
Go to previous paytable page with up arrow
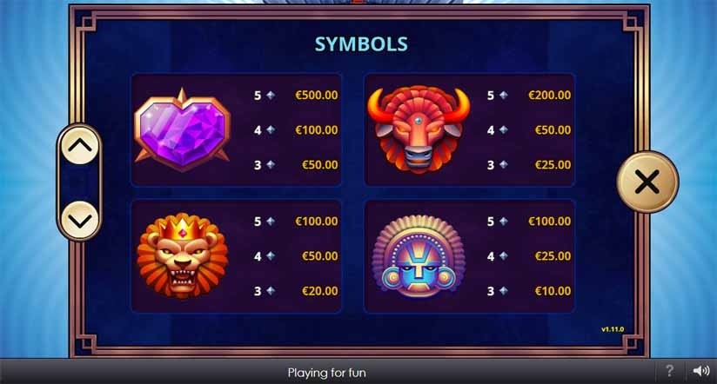(x=80, y=146)
